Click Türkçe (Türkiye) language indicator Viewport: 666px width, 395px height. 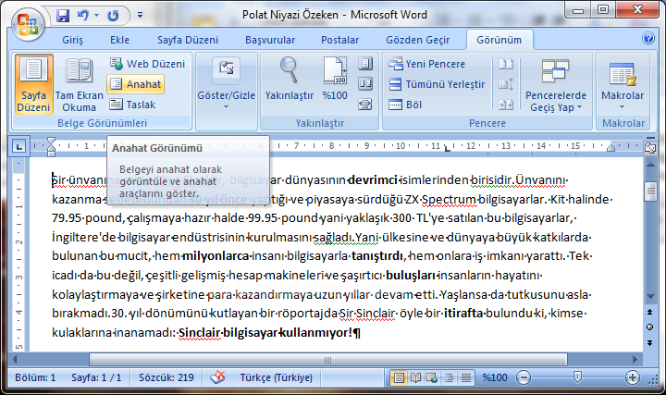tap(276, 377)
